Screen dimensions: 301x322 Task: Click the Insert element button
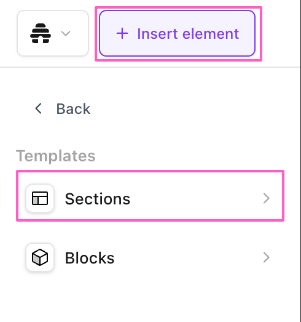[x=178, y=33]
